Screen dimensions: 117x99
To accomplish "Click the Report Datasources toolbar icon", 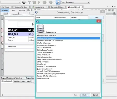I will pyautogui.click(x=58, y=2).
